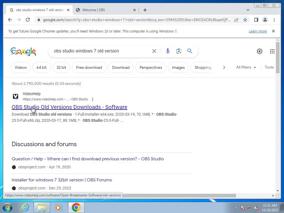Open the network status tray icon
Image resolution: width=284 pixels, height=213 pixels.
pos(249,208)
